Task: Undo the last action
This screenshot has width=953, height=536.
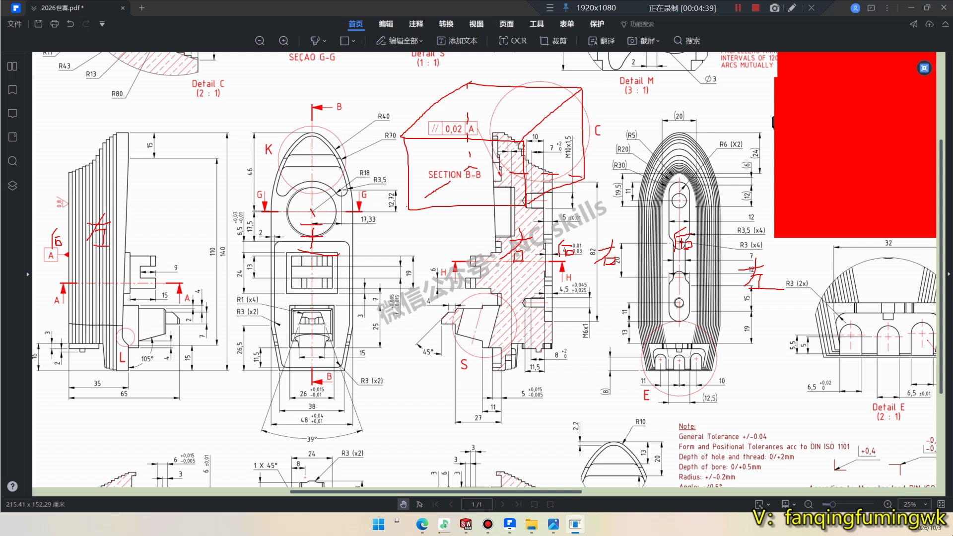Action: tap(70, 23)
